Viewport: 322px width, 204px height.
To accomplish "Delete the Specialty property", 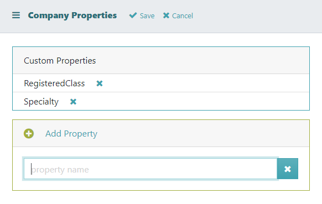I will [74, 102].
